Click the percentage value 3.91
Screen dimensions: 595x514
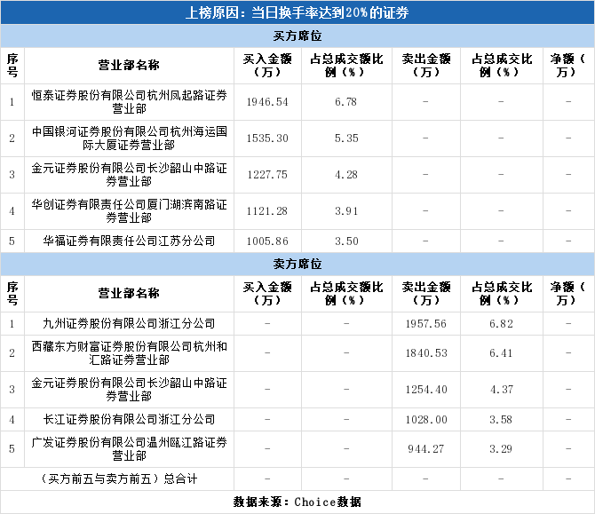coord(346,211)
